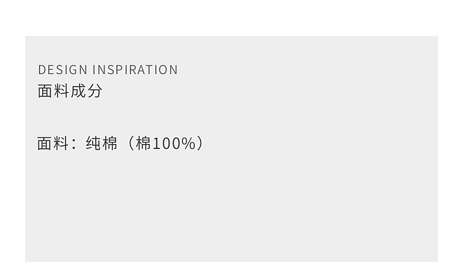Click the 100% value text
The height and width of the screenshot is (262, 464).
click(174, 143)
